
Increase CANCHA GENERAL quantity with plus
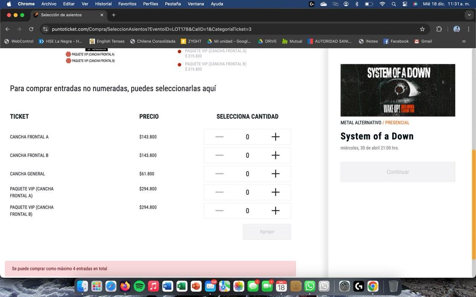(275, 174)
